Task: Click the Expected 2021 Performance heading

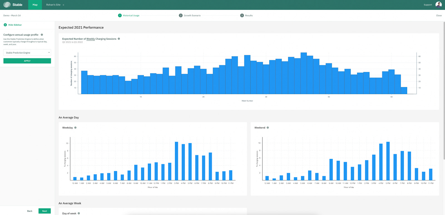Action: click(x=81, y=27)
